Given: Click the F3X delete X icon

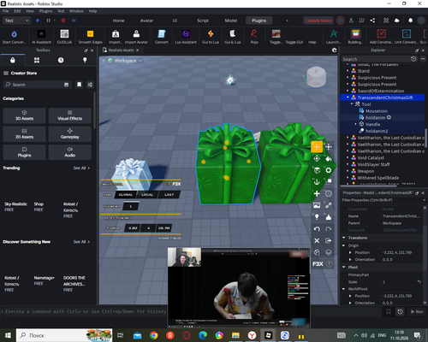Looking at the screenshot, I should point(317,240).
